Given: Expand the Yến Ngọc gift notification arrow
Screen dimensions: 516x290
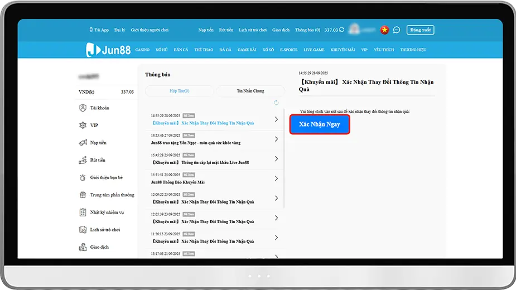Looking at the screenshot, I should tap(276, 139).
